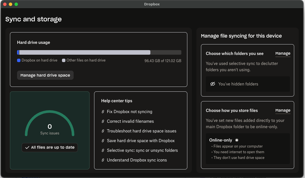
Task: Open Manage for Choose which folders you see
Action: click(x=283, y=54)
